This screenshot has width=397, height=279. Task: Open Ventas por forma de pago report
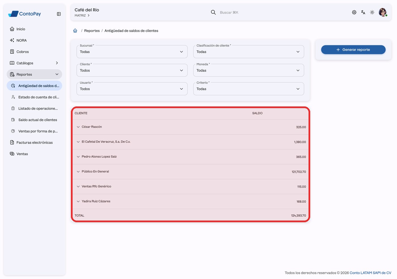[x=34, y=131]
